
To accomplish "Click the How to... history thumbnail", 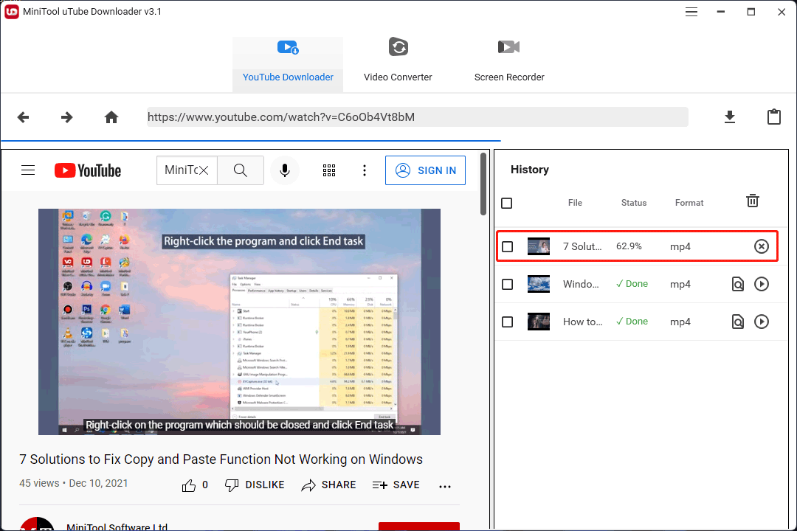I will pyautogui.click(x=538, y=322).
